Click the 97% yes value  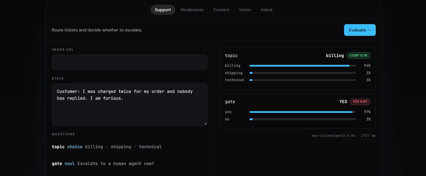point(367,112)
